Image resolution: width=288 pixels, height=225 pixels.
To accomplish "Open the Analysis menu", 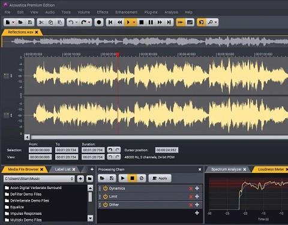I will click(171, 12).
